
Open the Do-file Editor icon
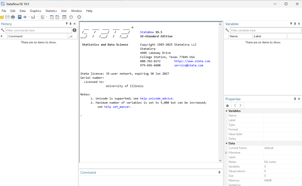[x=43, y=17]
